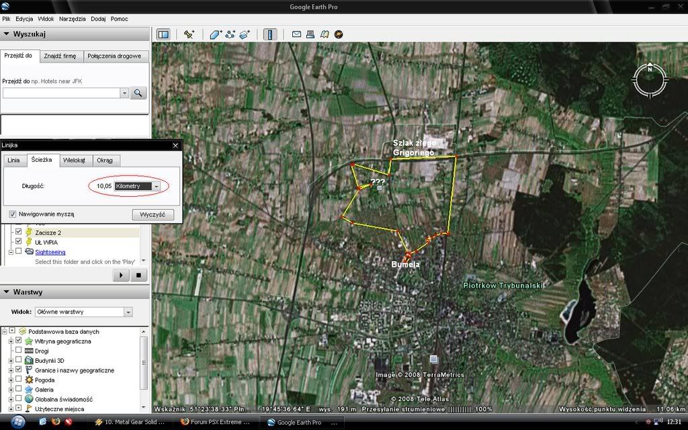Select the Linia tab in Linijka
The image size is (688, 430).
tap(13, 160)
